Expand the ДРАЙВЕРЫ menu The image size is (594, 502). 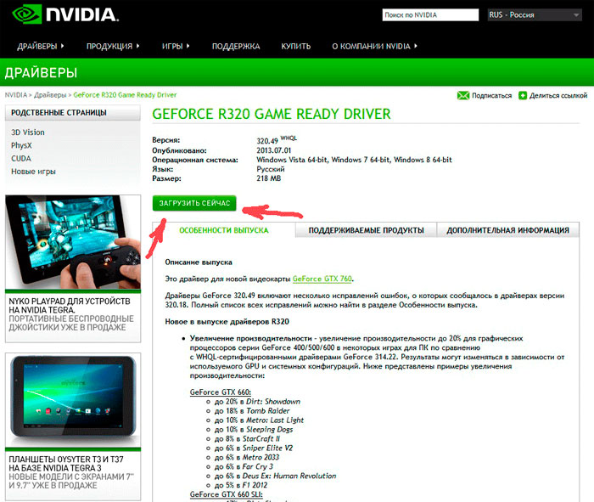[x=41, y=46]
